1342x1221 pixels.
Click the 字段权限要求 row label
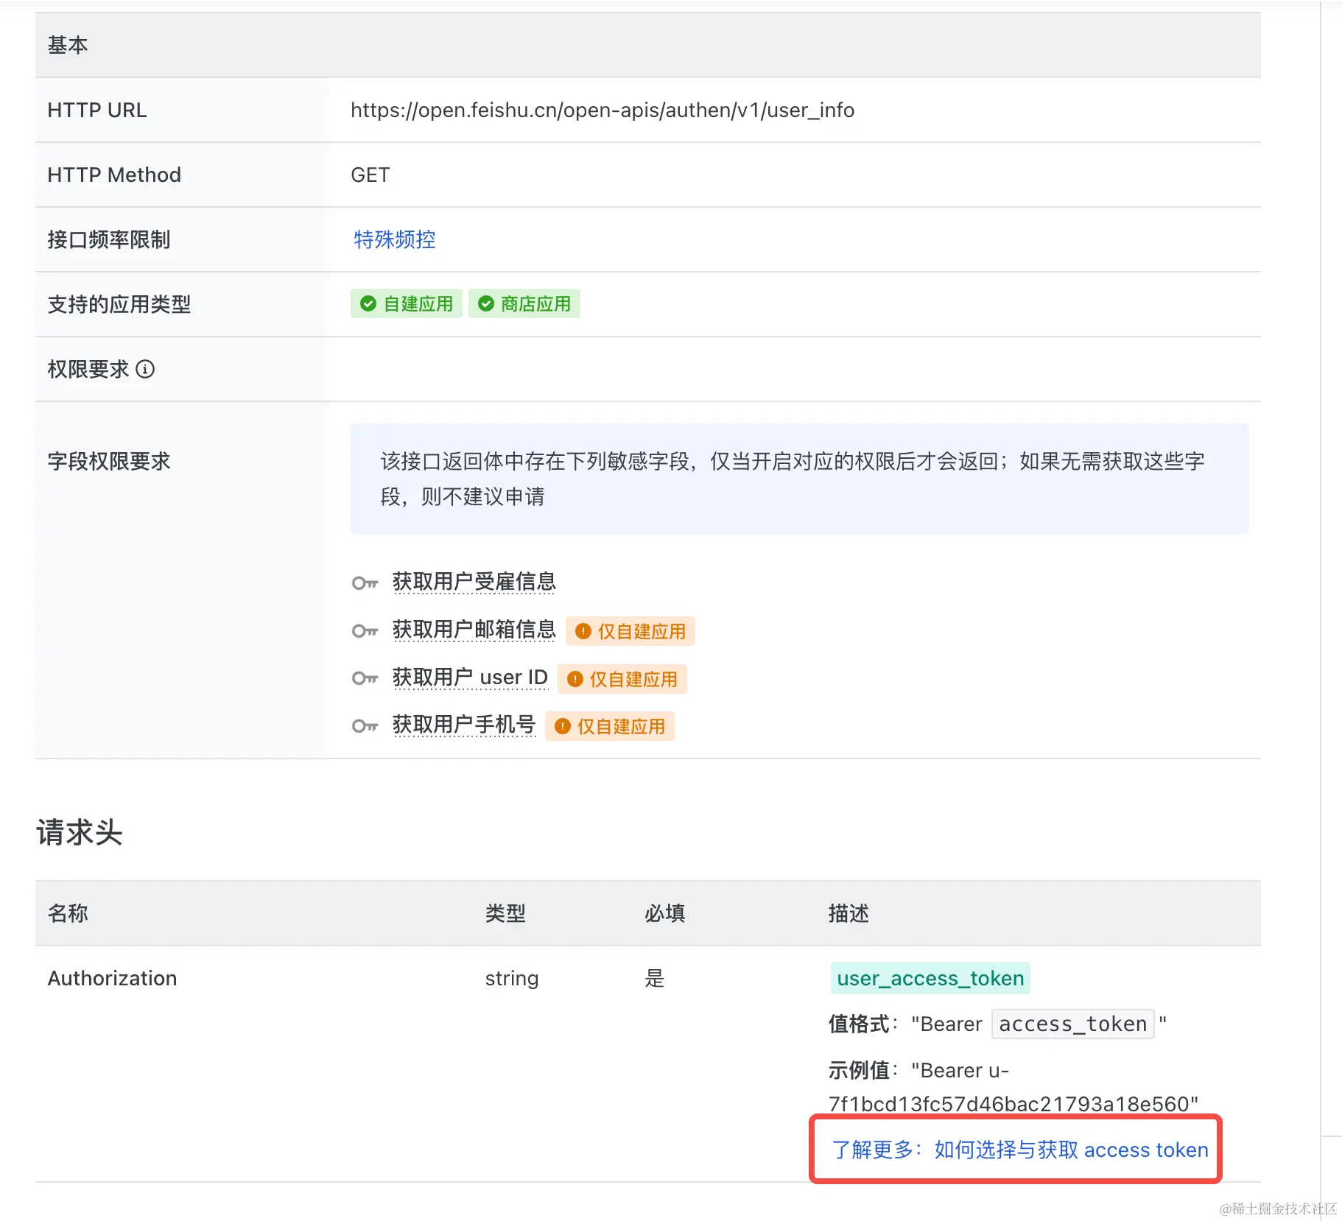pyautogui.click(x=109, y=461)
